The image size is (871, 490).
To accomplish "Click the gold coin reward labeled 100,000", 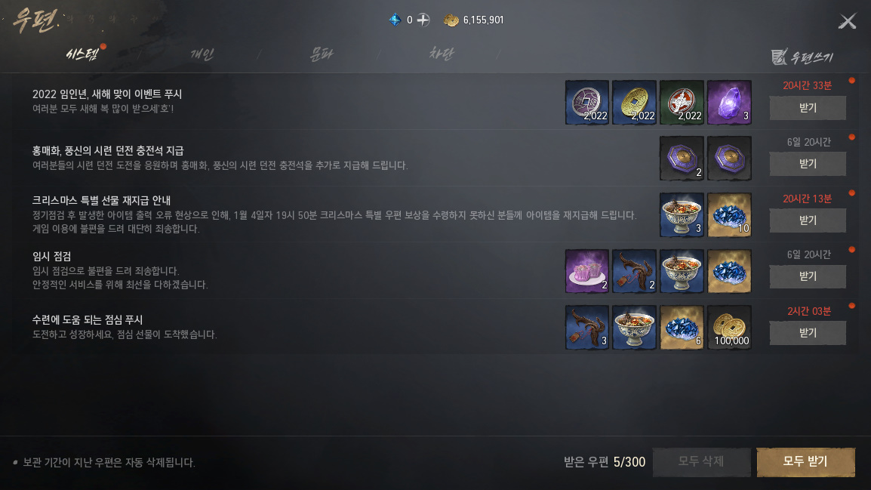I will (x=729, y=327).
